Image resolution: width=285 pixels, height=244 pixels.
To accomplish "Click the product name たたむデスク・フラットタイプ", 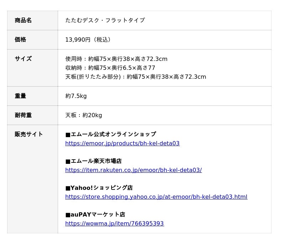I will (105, 20).
